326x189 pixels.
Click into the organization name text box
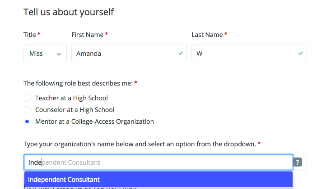(x=158, y=162)
